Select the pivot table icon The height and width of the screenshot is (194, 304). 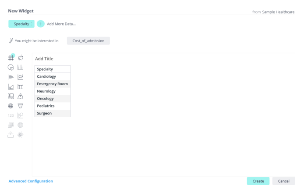pos(20,87)
